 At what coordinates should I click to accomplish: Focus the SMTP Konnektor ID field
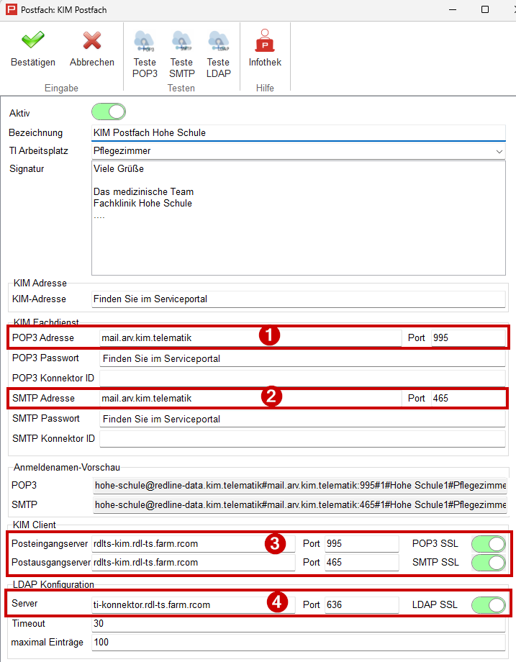coord(302,439)
